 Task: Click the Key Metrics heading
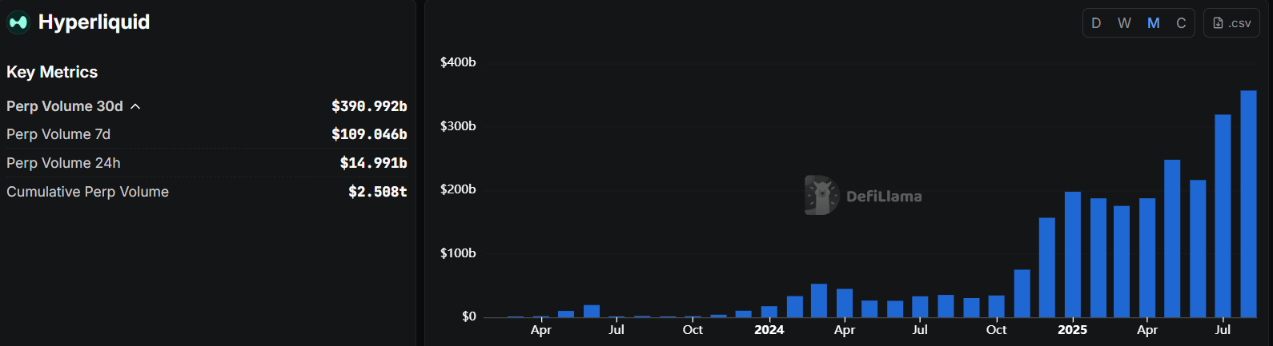(x=52, y=72)
